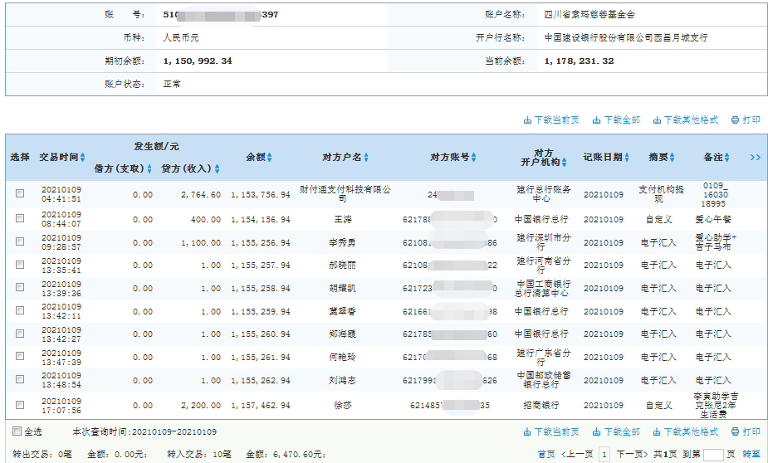
Task: Click remark 爱心午餐
Action: tap(713, 219)
